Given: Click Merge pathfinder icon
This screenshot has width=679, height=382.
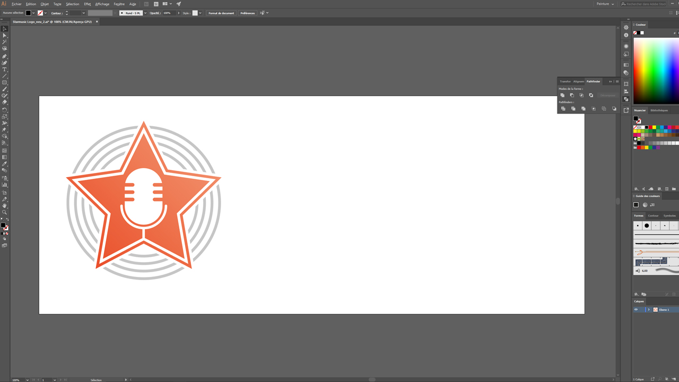Looking at the screenshot, I should coord(584,109).
